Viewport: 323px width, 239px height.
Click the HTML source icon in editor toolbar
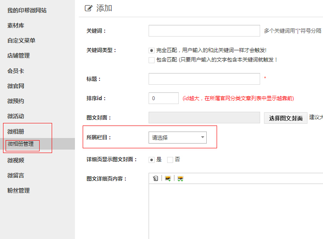coord(155,178)
